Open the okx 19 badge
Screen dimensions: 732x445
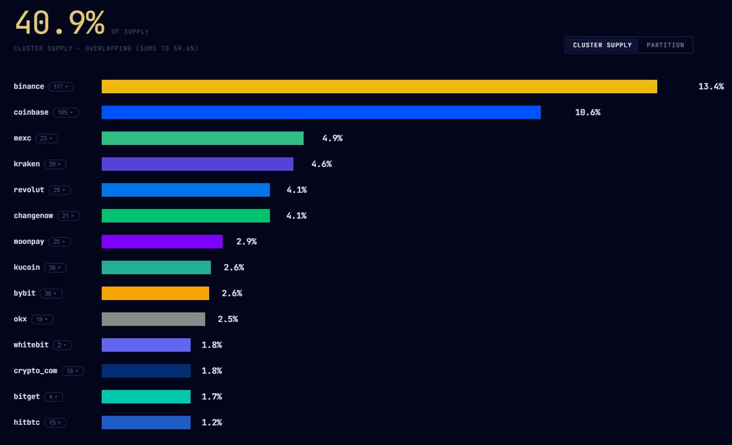coord(42,319)
